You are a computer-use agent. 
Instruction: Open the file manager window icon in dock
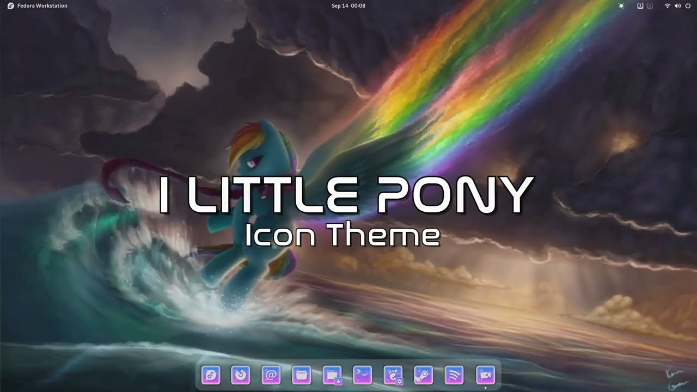(x=302, y=375)
